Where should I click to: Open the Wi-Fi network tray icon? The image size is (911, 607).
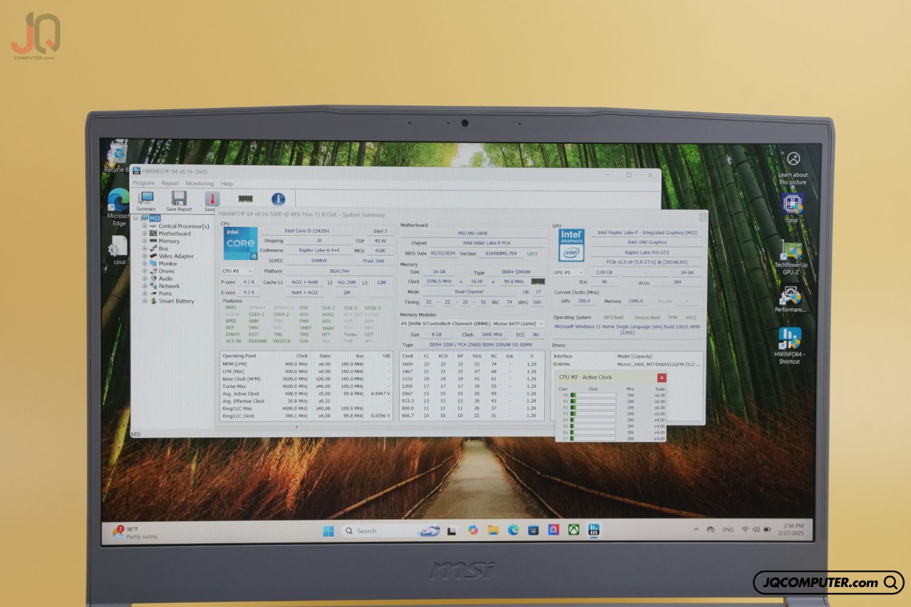point(745,529)
